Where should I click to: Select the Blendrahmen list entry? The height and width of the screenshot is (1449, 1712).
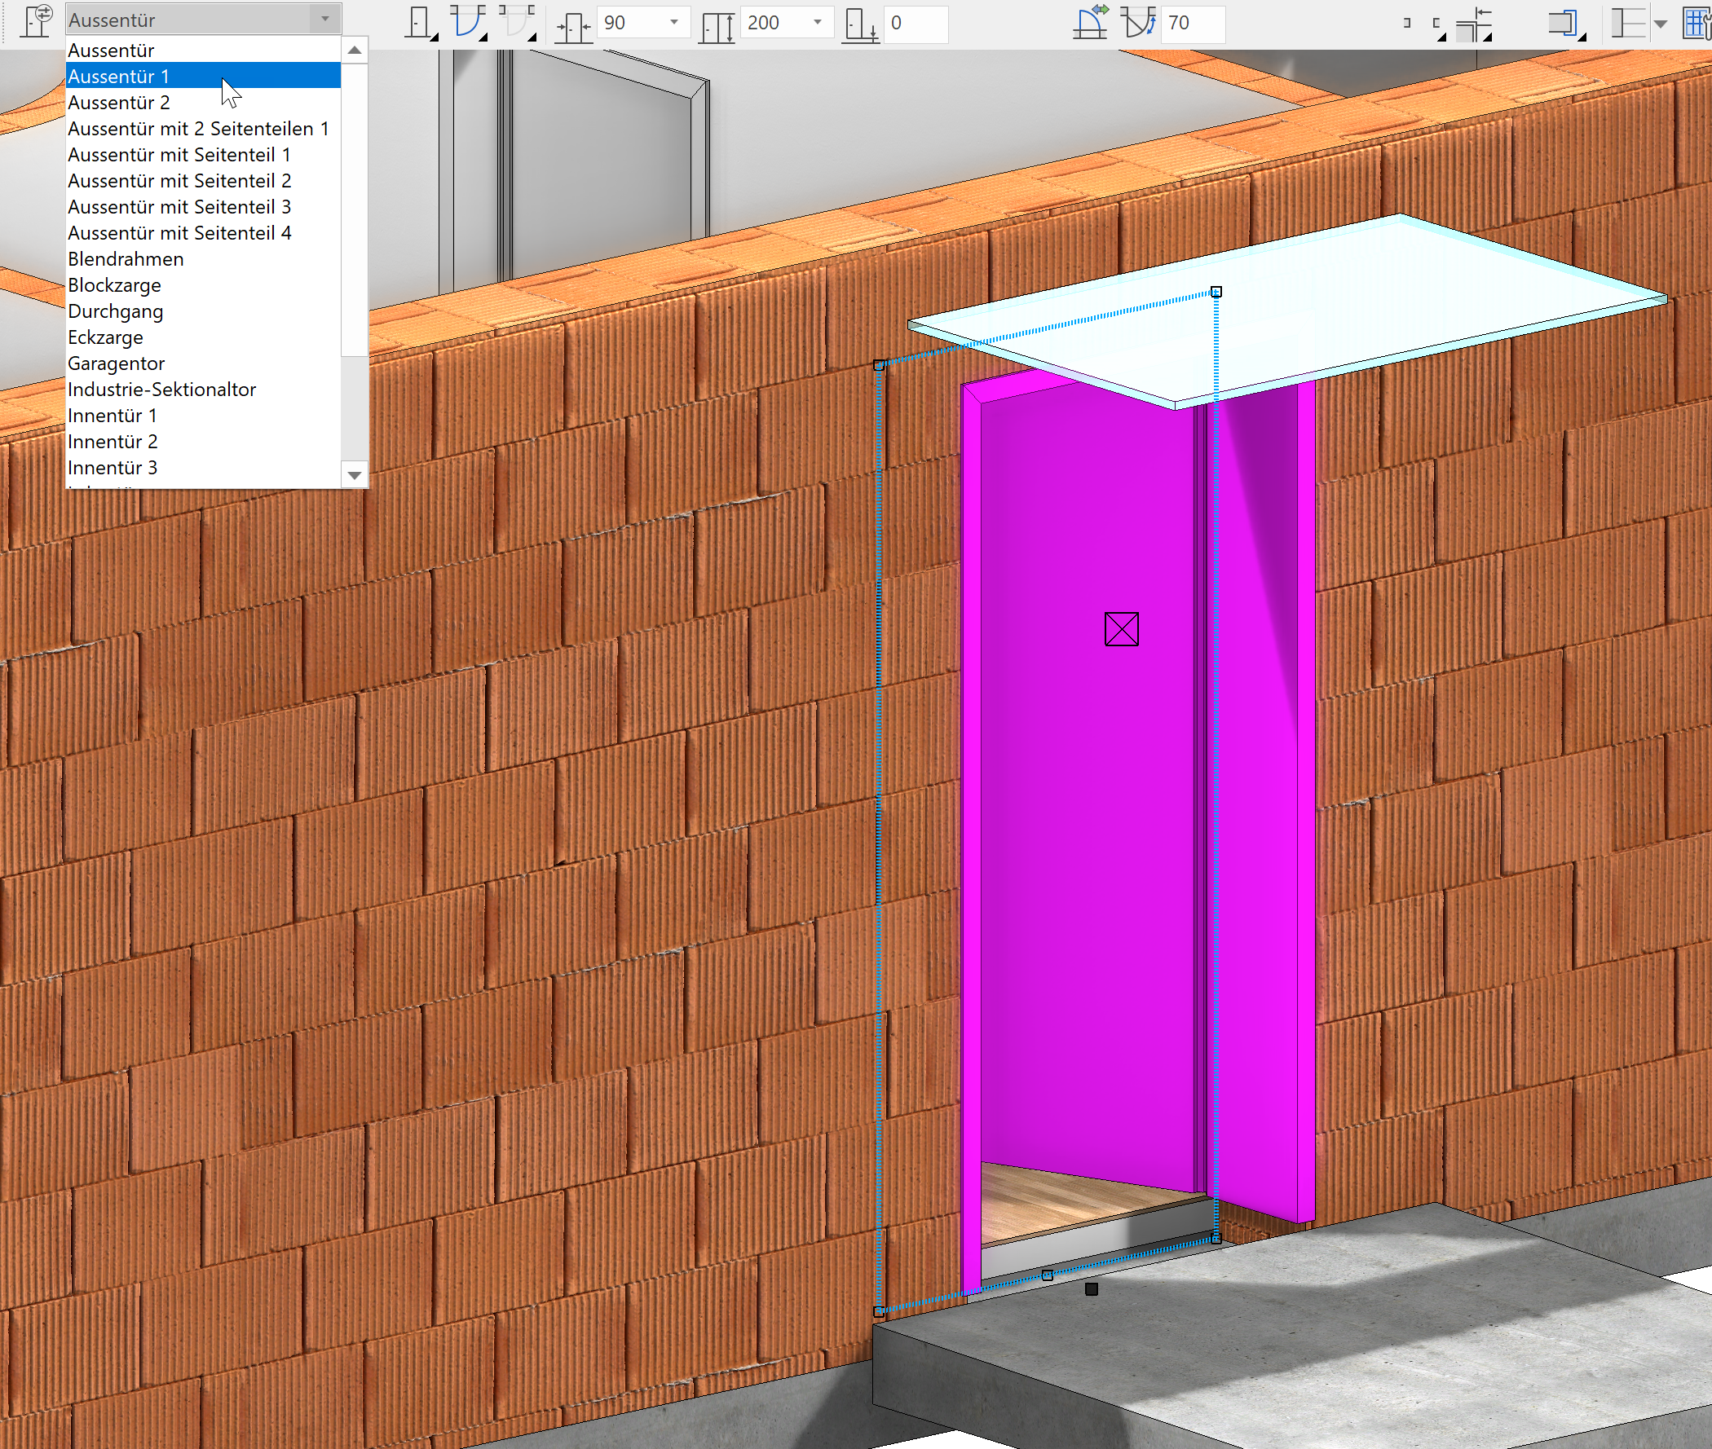point(125,259)
